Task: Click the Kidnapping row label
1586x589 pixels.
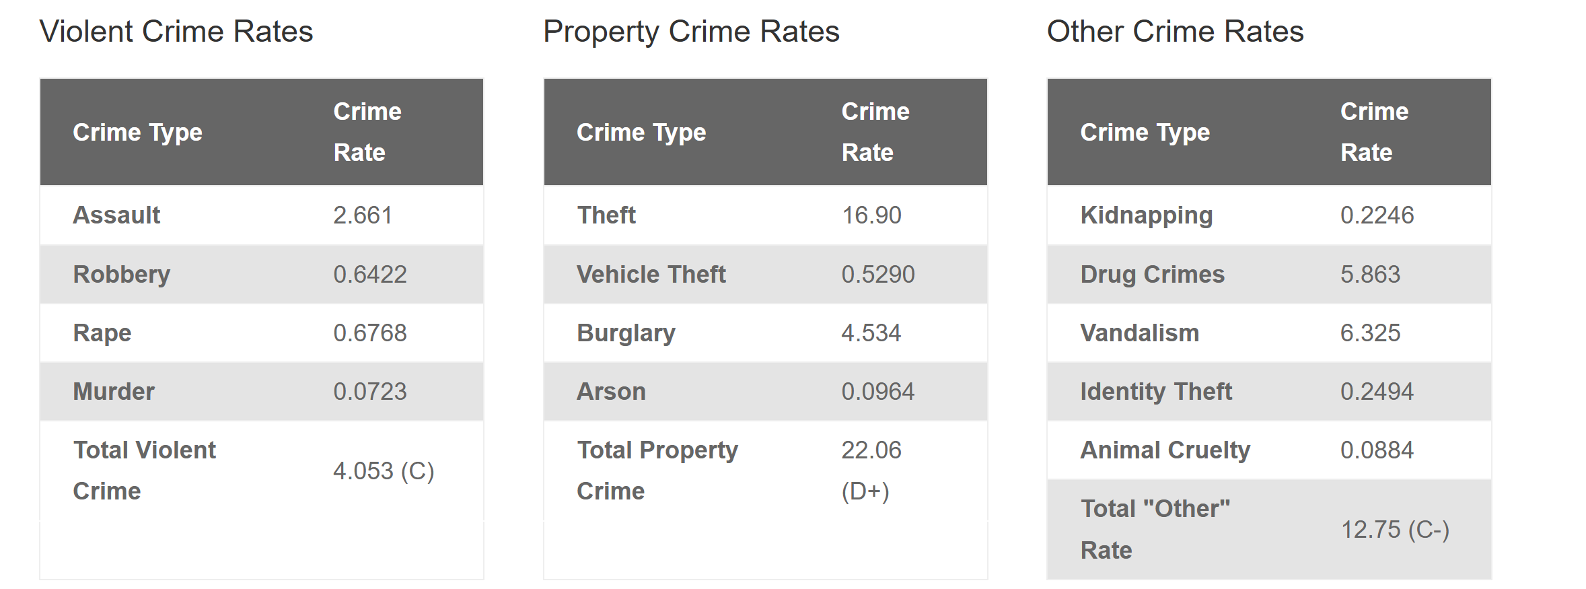Action: click(1147, 215)
